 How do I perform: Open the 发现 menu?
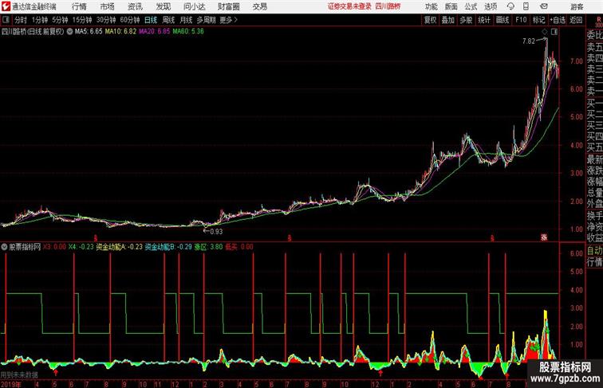(x=163, y=6)
